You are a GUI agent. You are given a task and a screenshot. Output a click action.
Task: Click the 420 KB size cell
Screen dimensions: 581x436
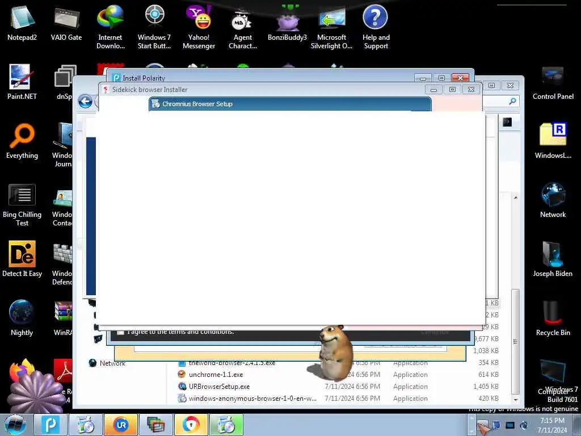pos(489,398)
